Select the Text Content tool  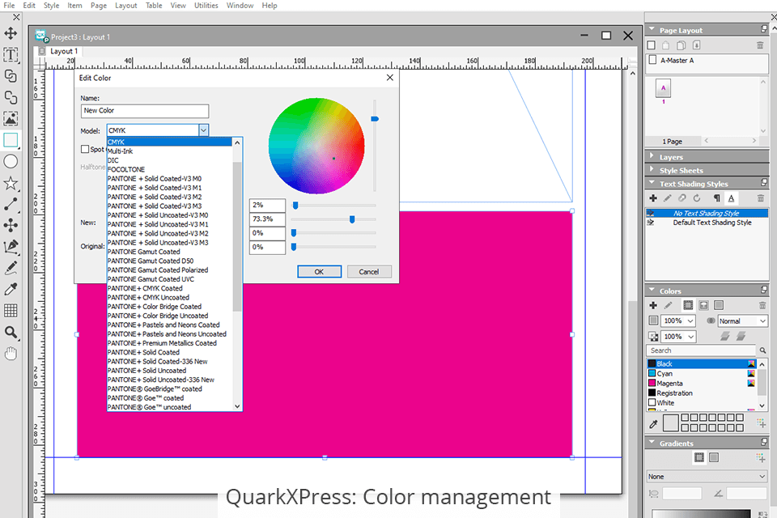[11, 54]
